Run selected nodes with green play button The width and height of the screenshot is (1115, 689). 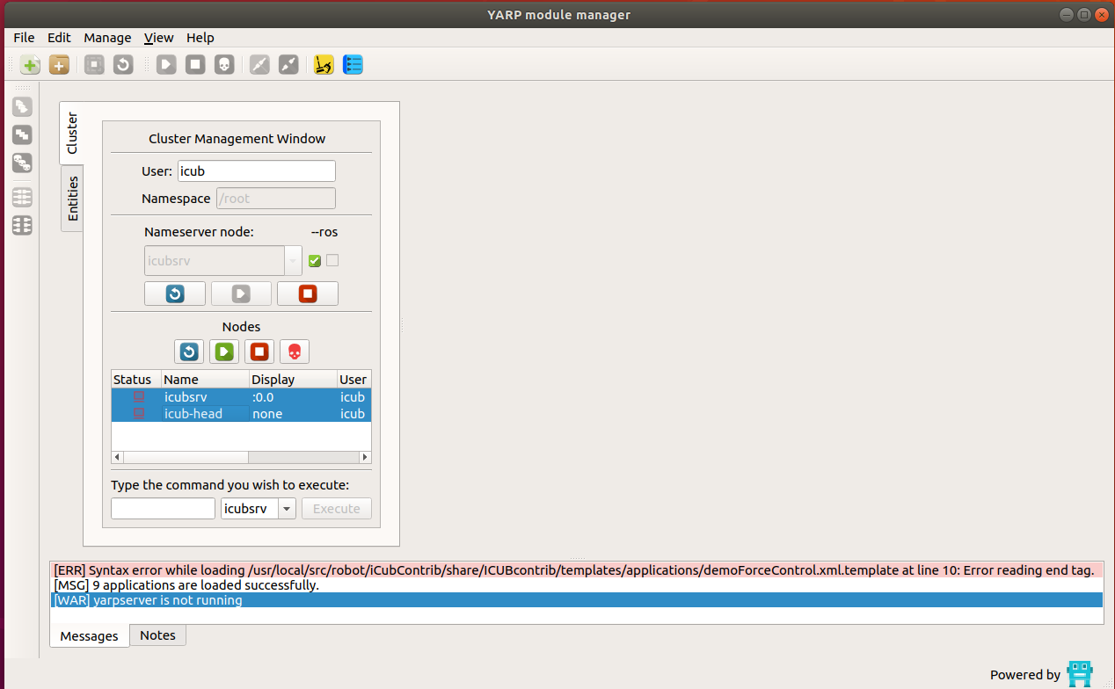pos(223,352)
